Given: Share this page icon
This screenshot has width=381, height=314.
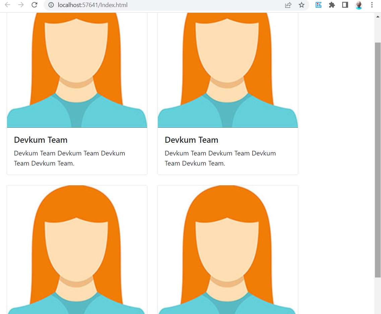Looking at the screenshot, I should (x=288, y=5).
